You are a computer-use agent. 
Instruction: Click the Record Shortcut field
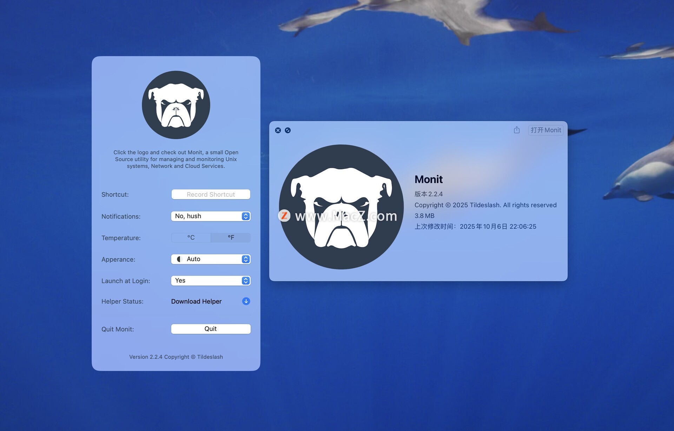(211, 194)
